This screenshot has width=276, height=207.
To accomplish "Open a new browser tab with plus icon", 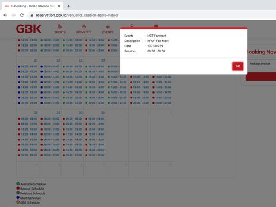I will coord(68,6).
